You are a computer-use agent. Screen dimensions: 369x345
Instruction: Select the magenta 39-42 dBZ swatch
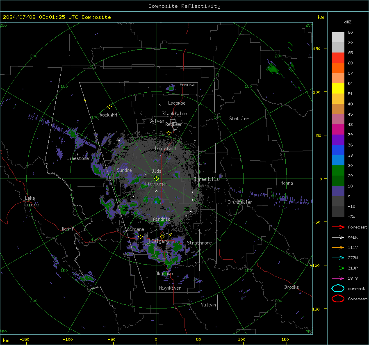[x=338, y=129]
